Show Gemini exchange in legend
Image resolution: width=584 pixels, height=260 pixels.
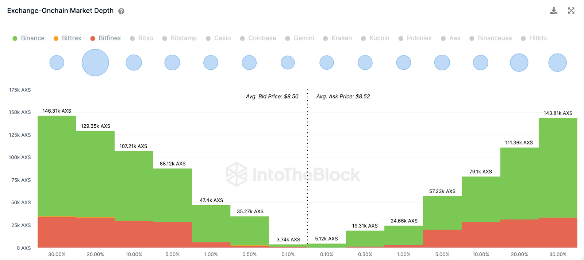coord(300,38)
